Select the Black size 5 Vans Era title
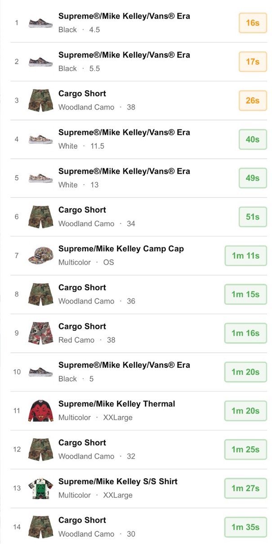The width and height of the screenshot is (272, 544). tap(124, 365)
